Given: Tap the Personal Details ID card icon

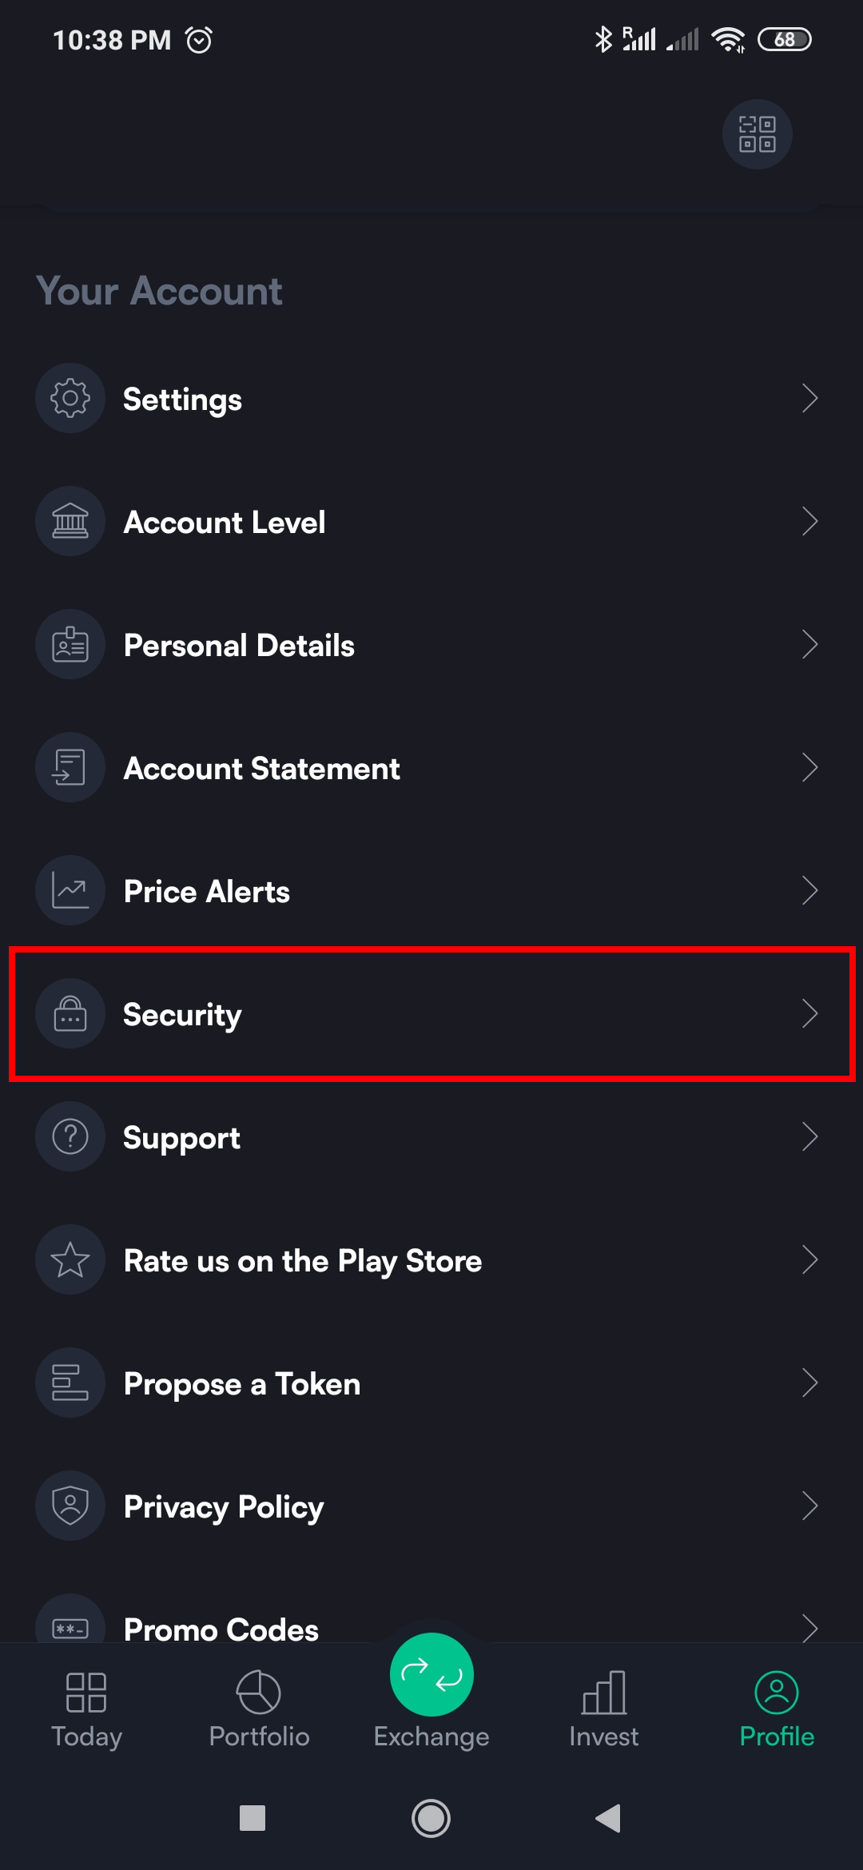Looking at the screenshot, I should pyautogui.click(x=70, y=644).
